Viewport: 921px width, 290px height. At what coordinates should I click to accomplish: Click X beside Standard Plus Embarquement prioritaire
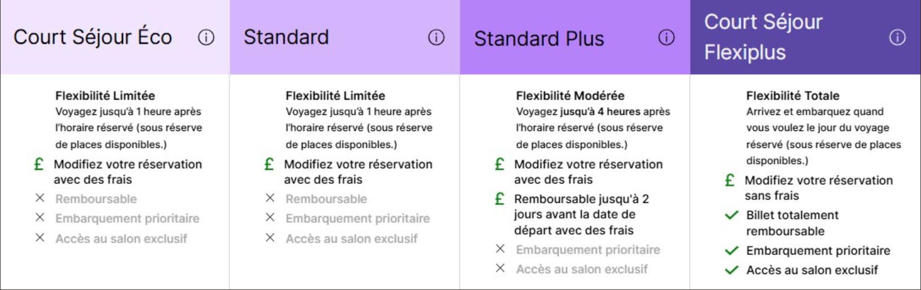[x=500, y=249]
